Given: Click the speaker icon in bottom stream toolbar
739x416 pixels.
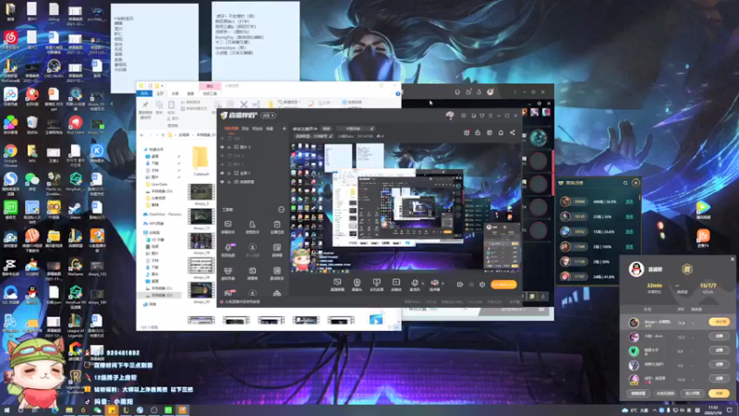Looking at the screenshot, I should click(434, 283).
